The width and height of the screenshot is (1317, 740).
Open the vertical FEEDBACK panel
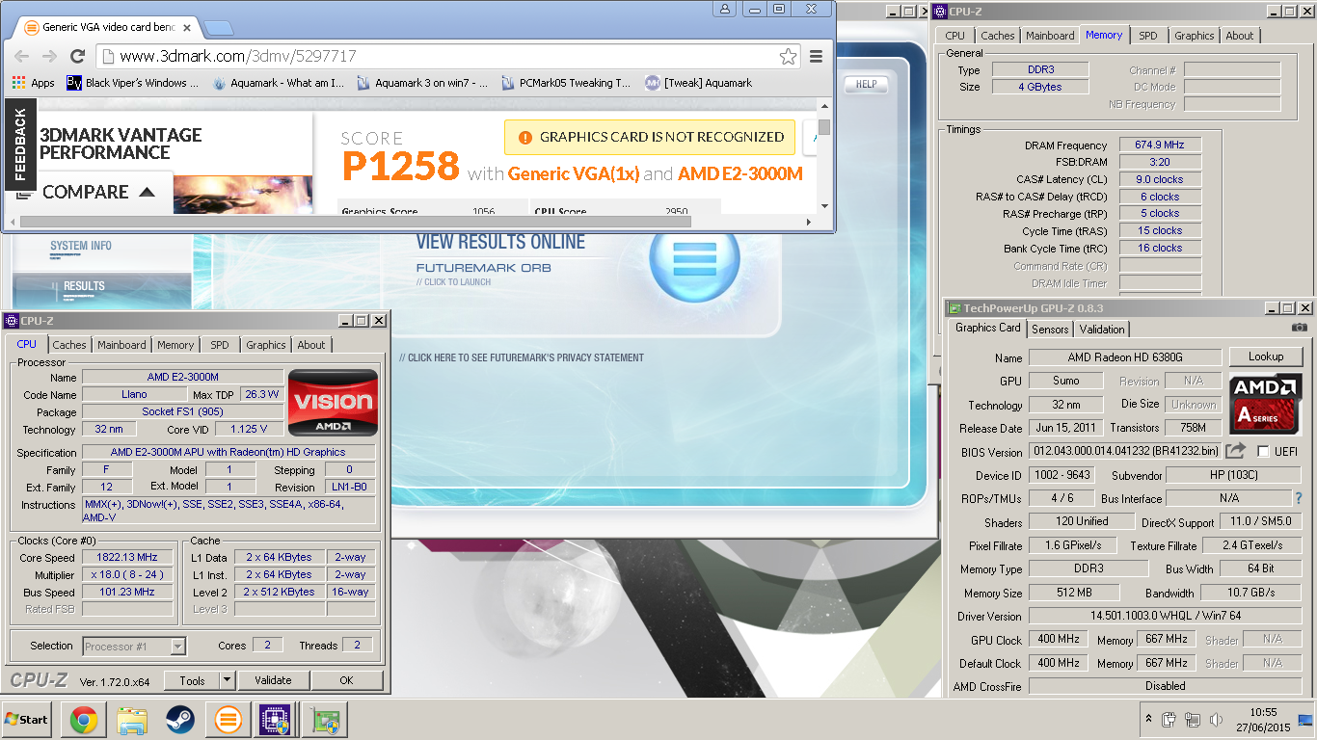[20, 145]
